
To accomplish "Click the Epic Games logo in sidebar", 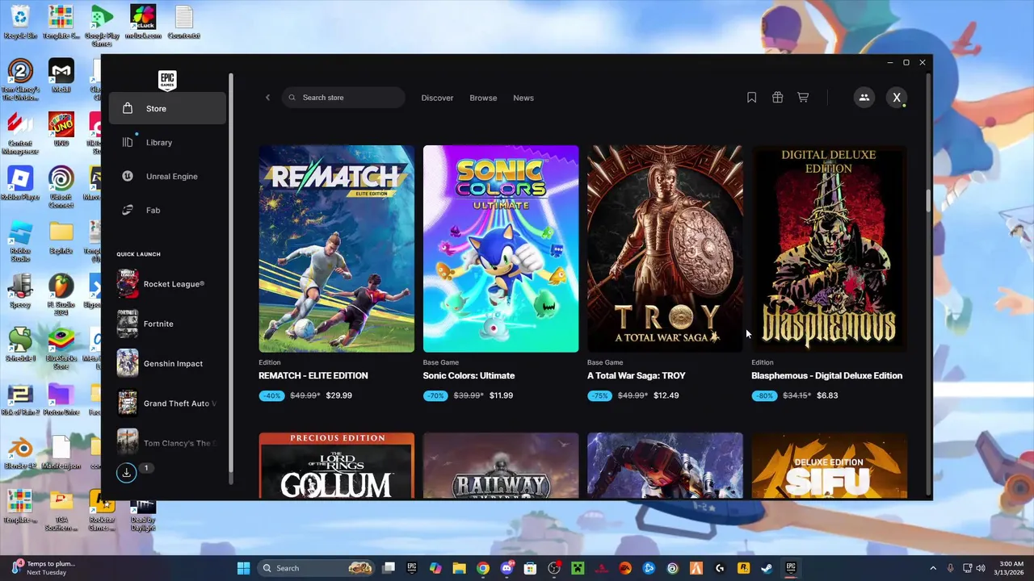I will pyautogui.click(x=167, y=79).
